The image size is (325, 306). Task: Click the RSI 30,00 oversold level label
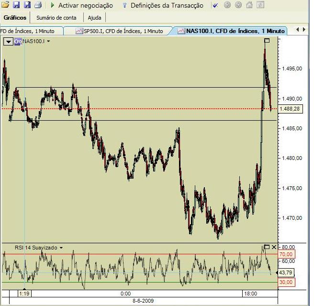click(x=286, y=282)
